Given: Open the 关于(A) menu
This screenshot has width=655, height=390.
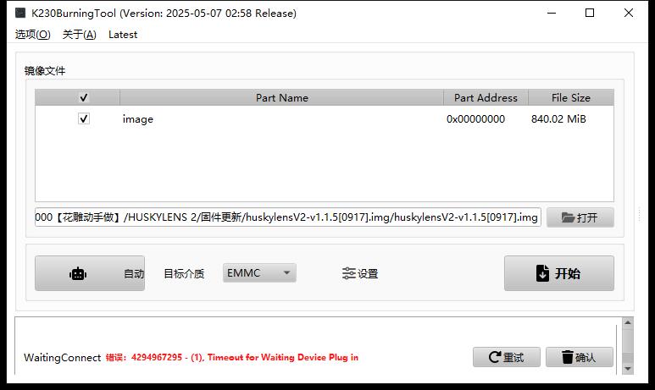Looking at the screenshot, I should [x=80, y=35].
